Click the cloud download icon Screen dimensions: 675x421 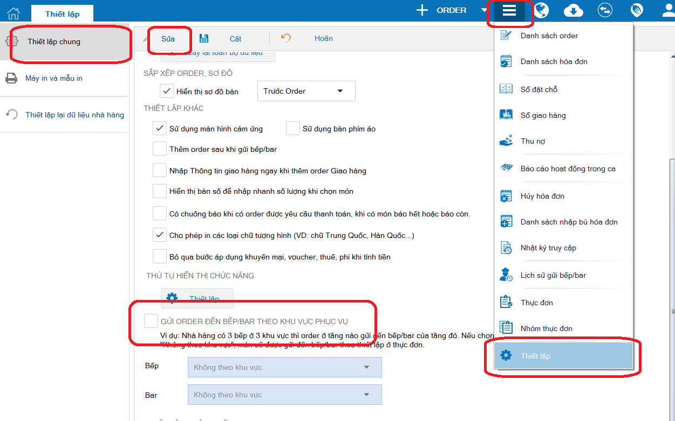(573, 11)
